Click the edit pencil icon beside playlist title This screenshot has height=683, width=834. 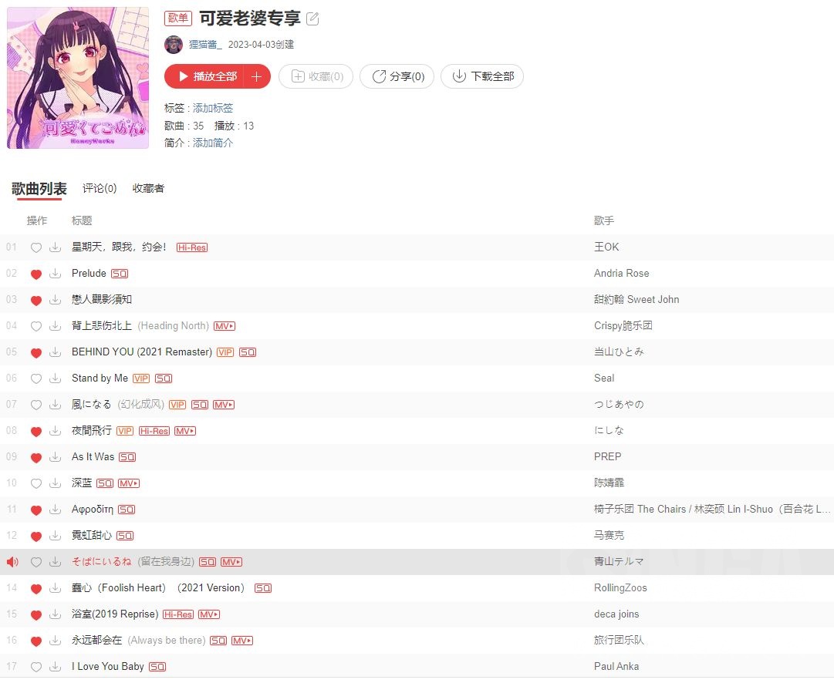pos(312,19)
